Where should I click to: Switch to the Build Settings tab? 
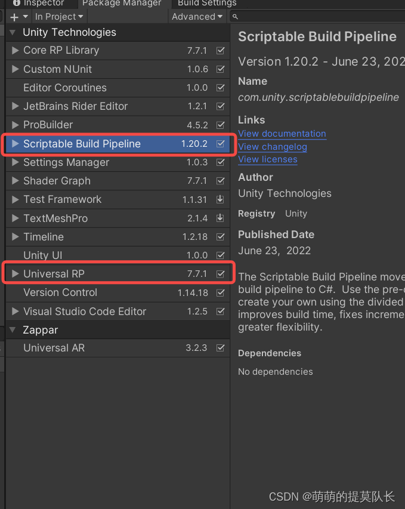pos(207,3)
